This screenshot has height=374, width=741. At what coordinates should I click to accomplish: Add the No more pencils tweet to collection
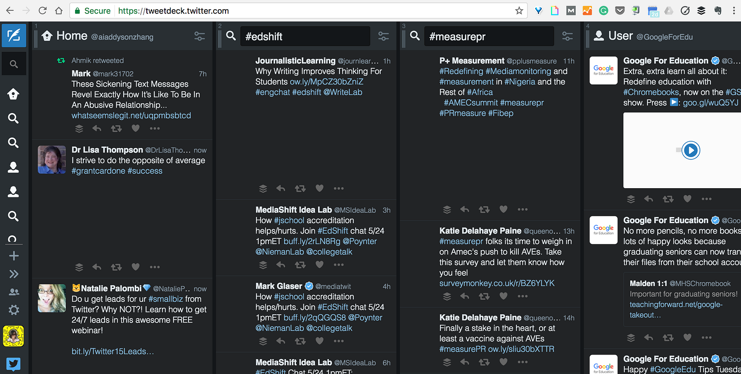[631, 337]
